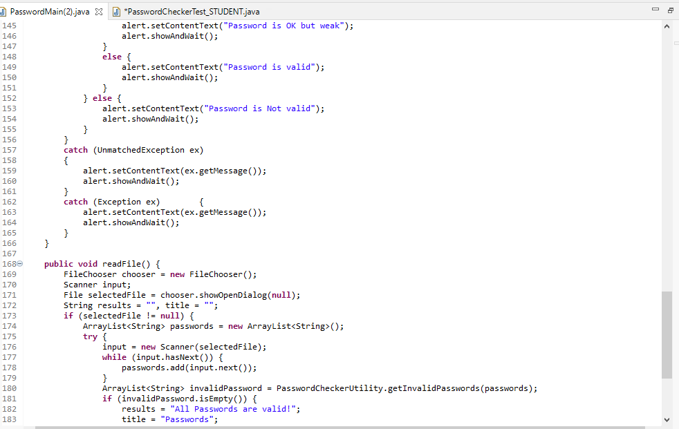This screenshot has width=679, height=429.
Task: Click selectedFile != null condition
Action: coord(131,316)
